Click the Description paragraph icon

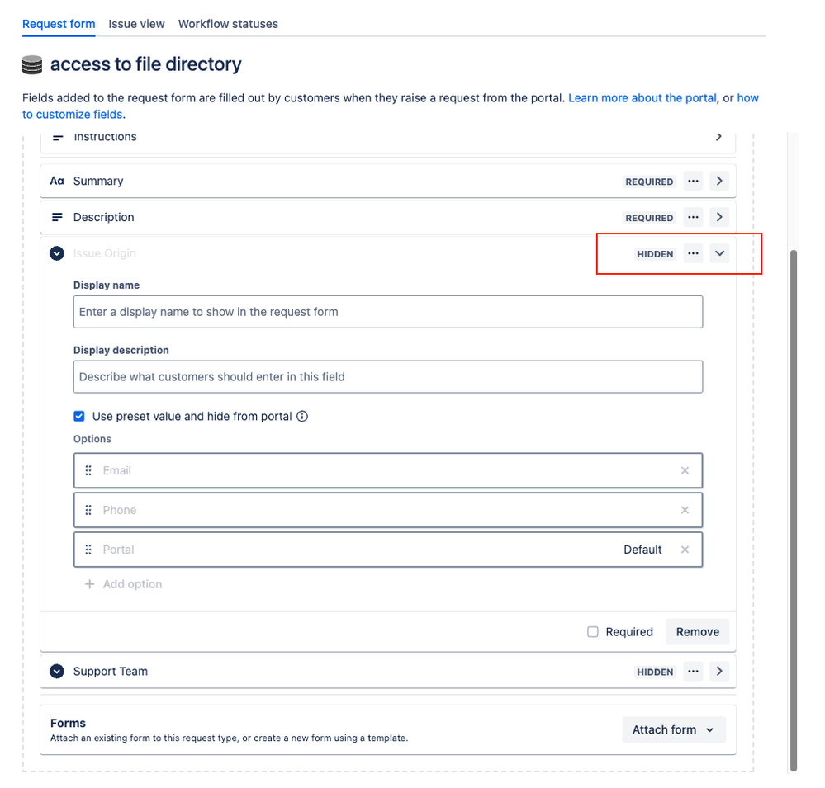tap(57, 217)
